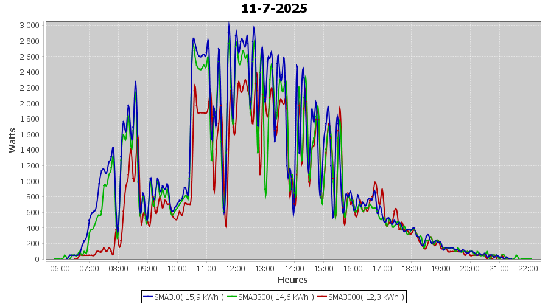The image size is (548, 304).
Task: Click the 18:00 time axis tick label
Action: [x=411, y=268]
